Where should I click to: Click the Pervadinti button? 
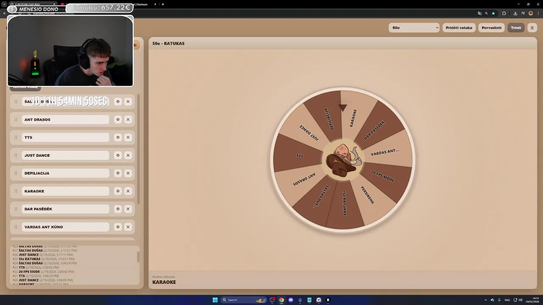pos(492,28)
